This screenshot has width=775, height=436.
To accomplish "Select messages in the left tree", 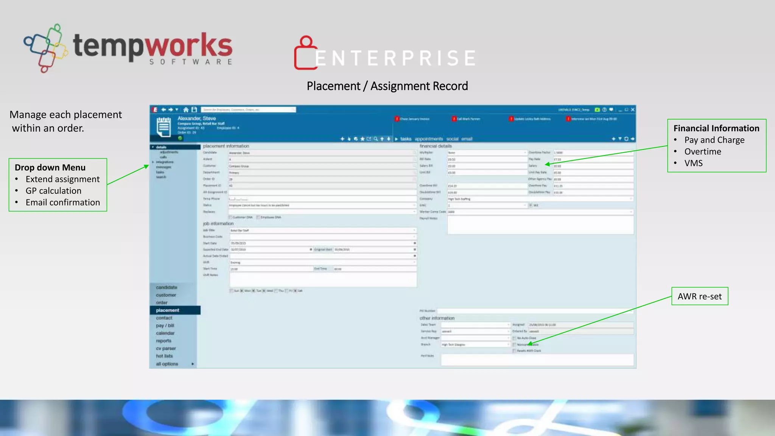I will (x=163, y=167).
